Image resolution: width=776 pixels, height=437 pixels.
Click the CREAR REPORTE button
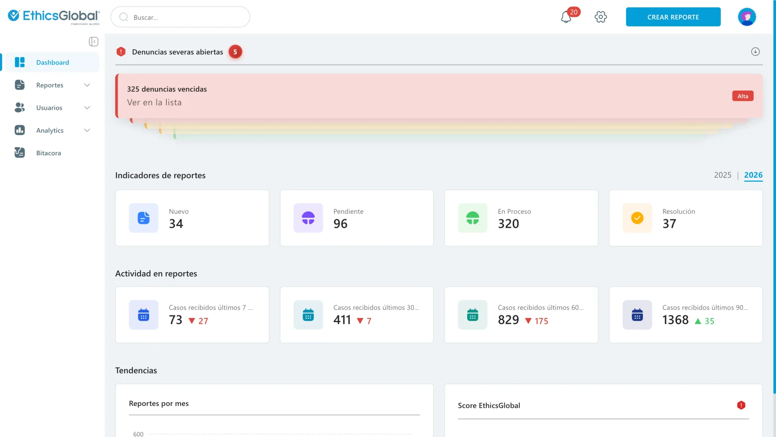click(673, 17)
